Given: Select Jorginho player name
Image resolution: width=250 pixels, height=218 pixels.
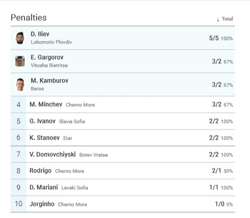Looking at the screenshot, I should [42, 204].
